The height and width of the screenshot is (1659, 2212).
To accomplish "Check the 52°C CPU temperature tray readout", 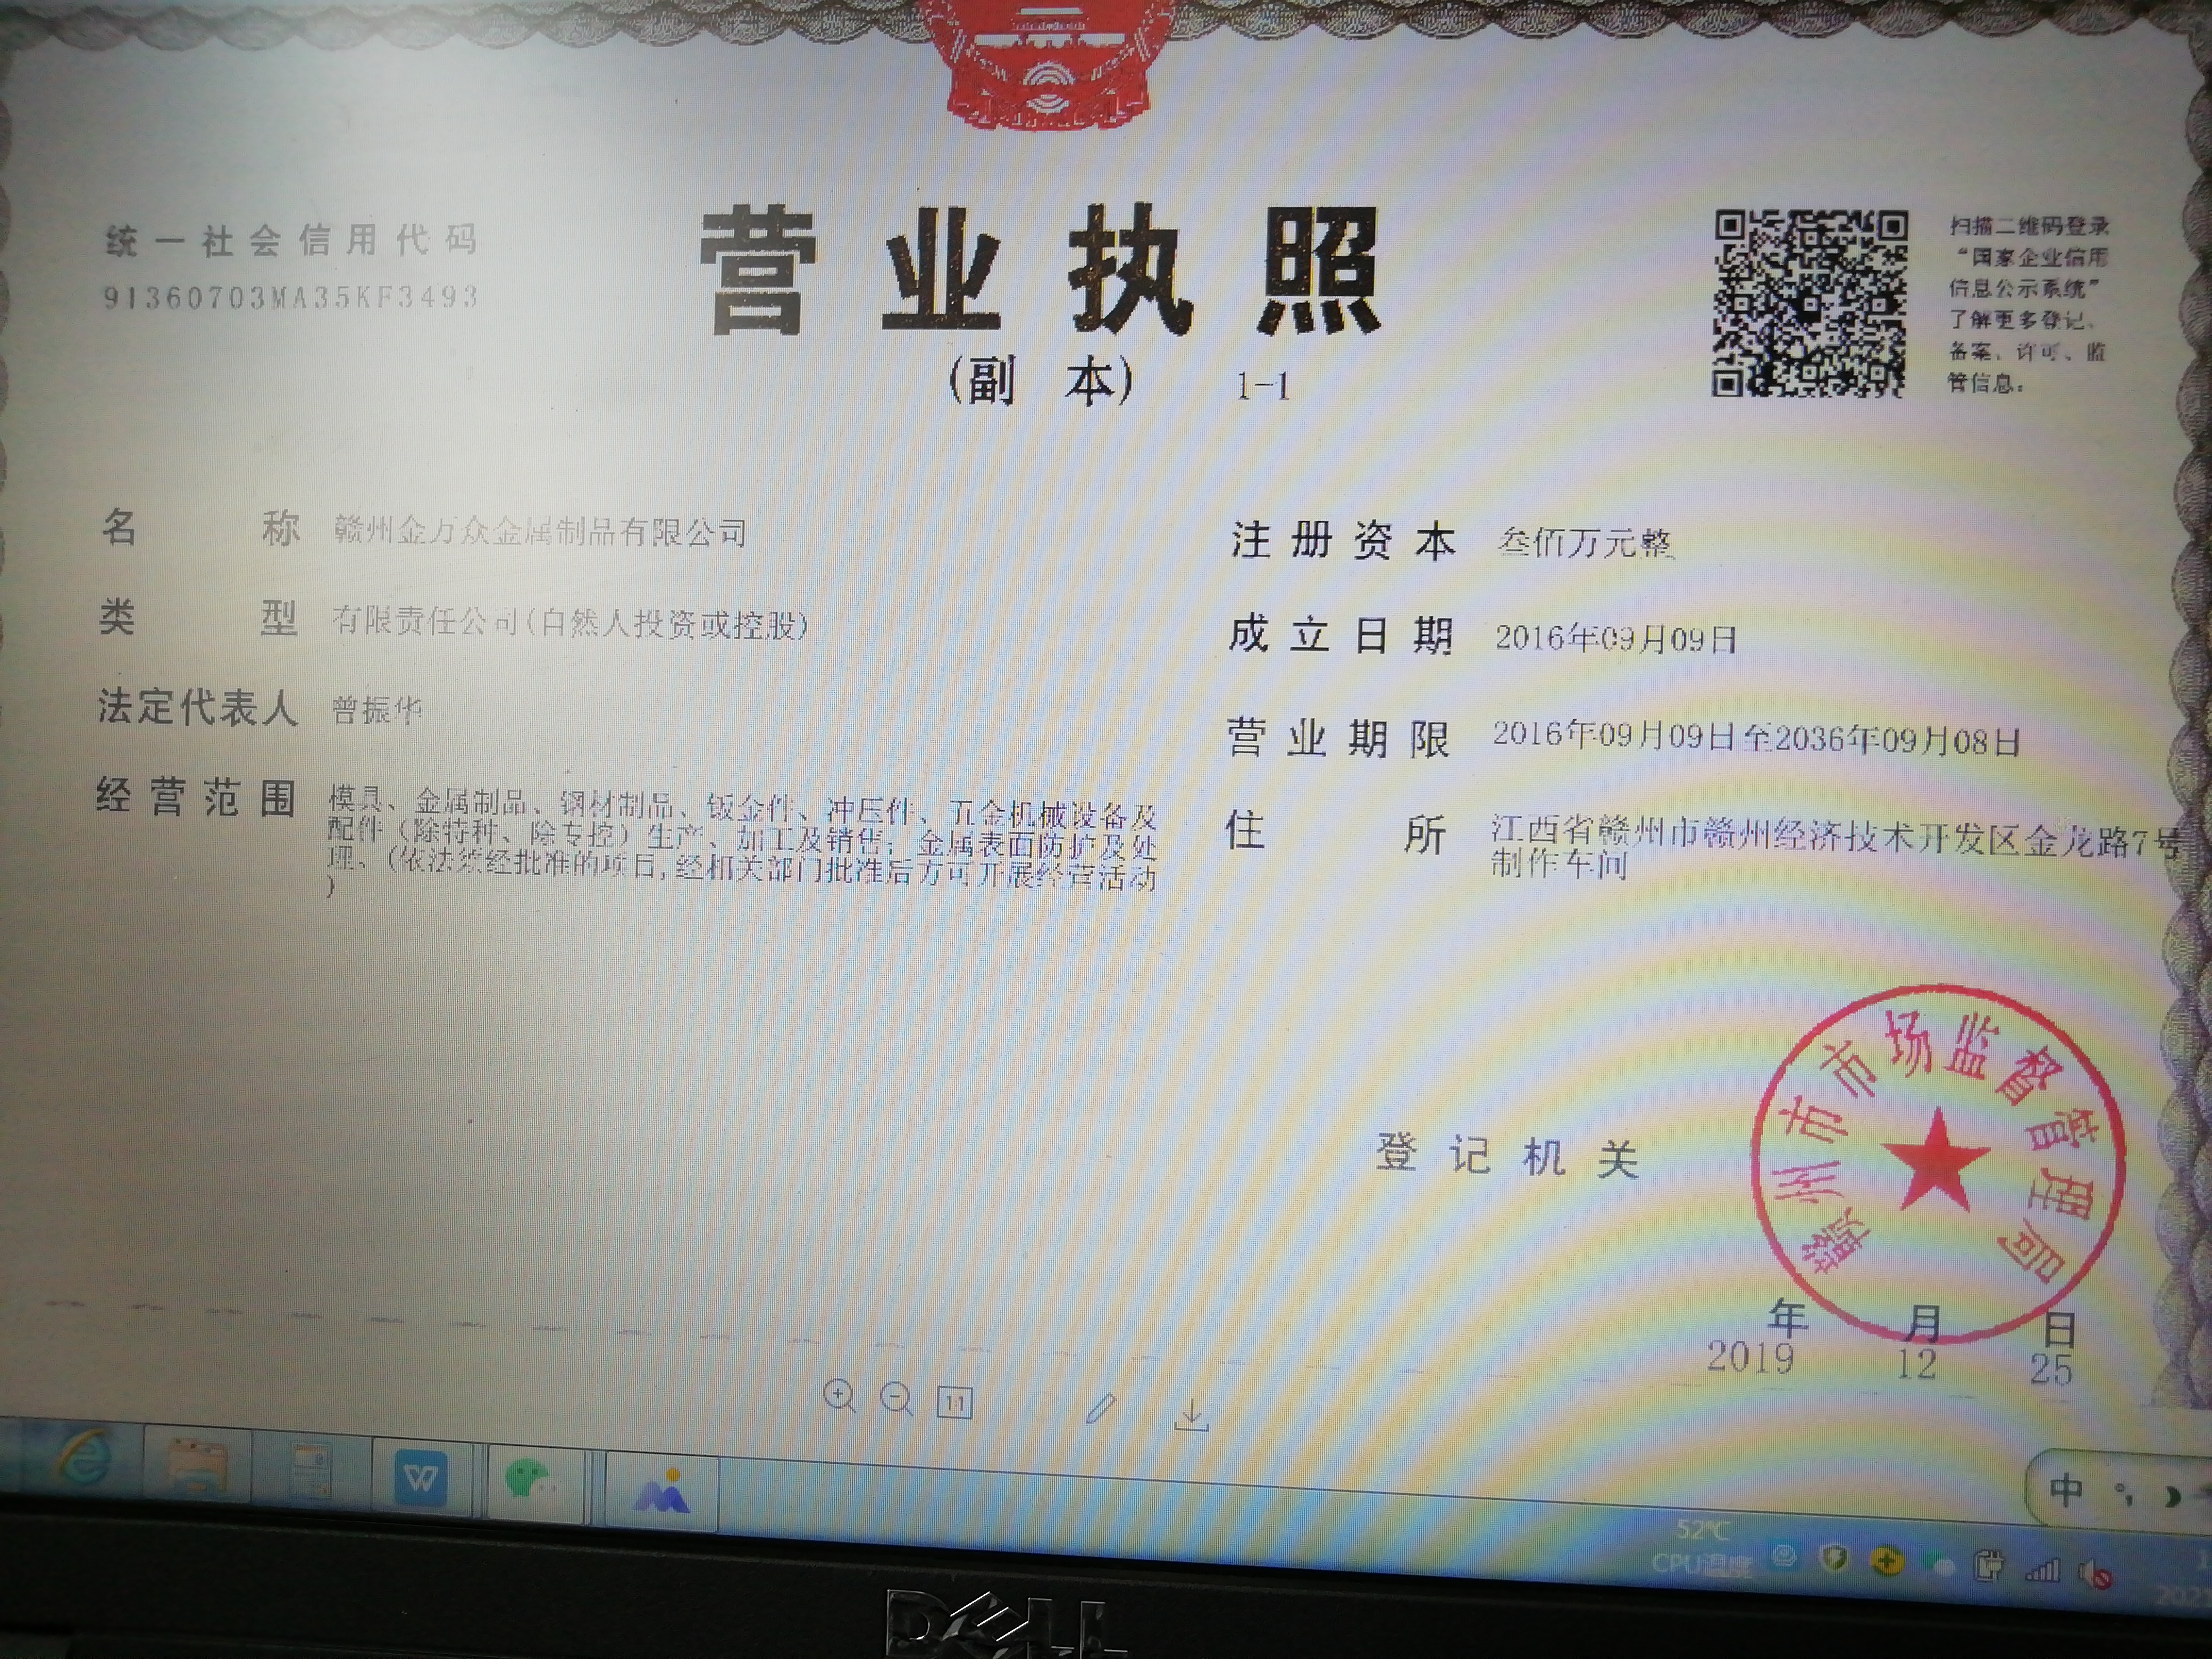I will tap(1703, 1546).
